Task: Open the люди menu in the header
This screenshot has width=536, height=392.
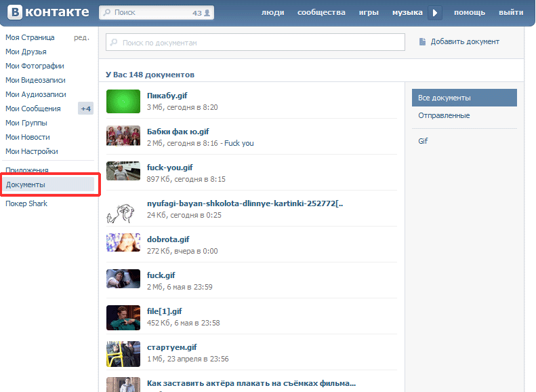Action: coord(272,13)
